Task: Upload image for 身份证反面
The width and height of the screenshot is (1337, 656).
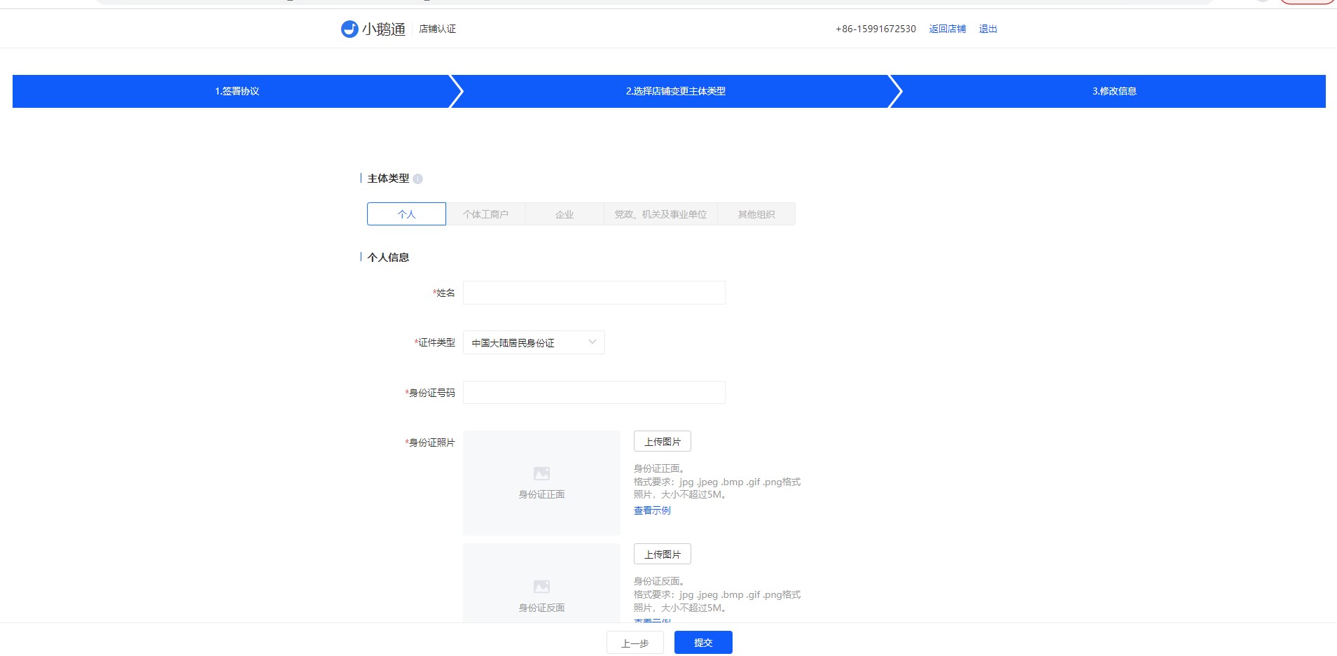Action: [x=663, y=554]
